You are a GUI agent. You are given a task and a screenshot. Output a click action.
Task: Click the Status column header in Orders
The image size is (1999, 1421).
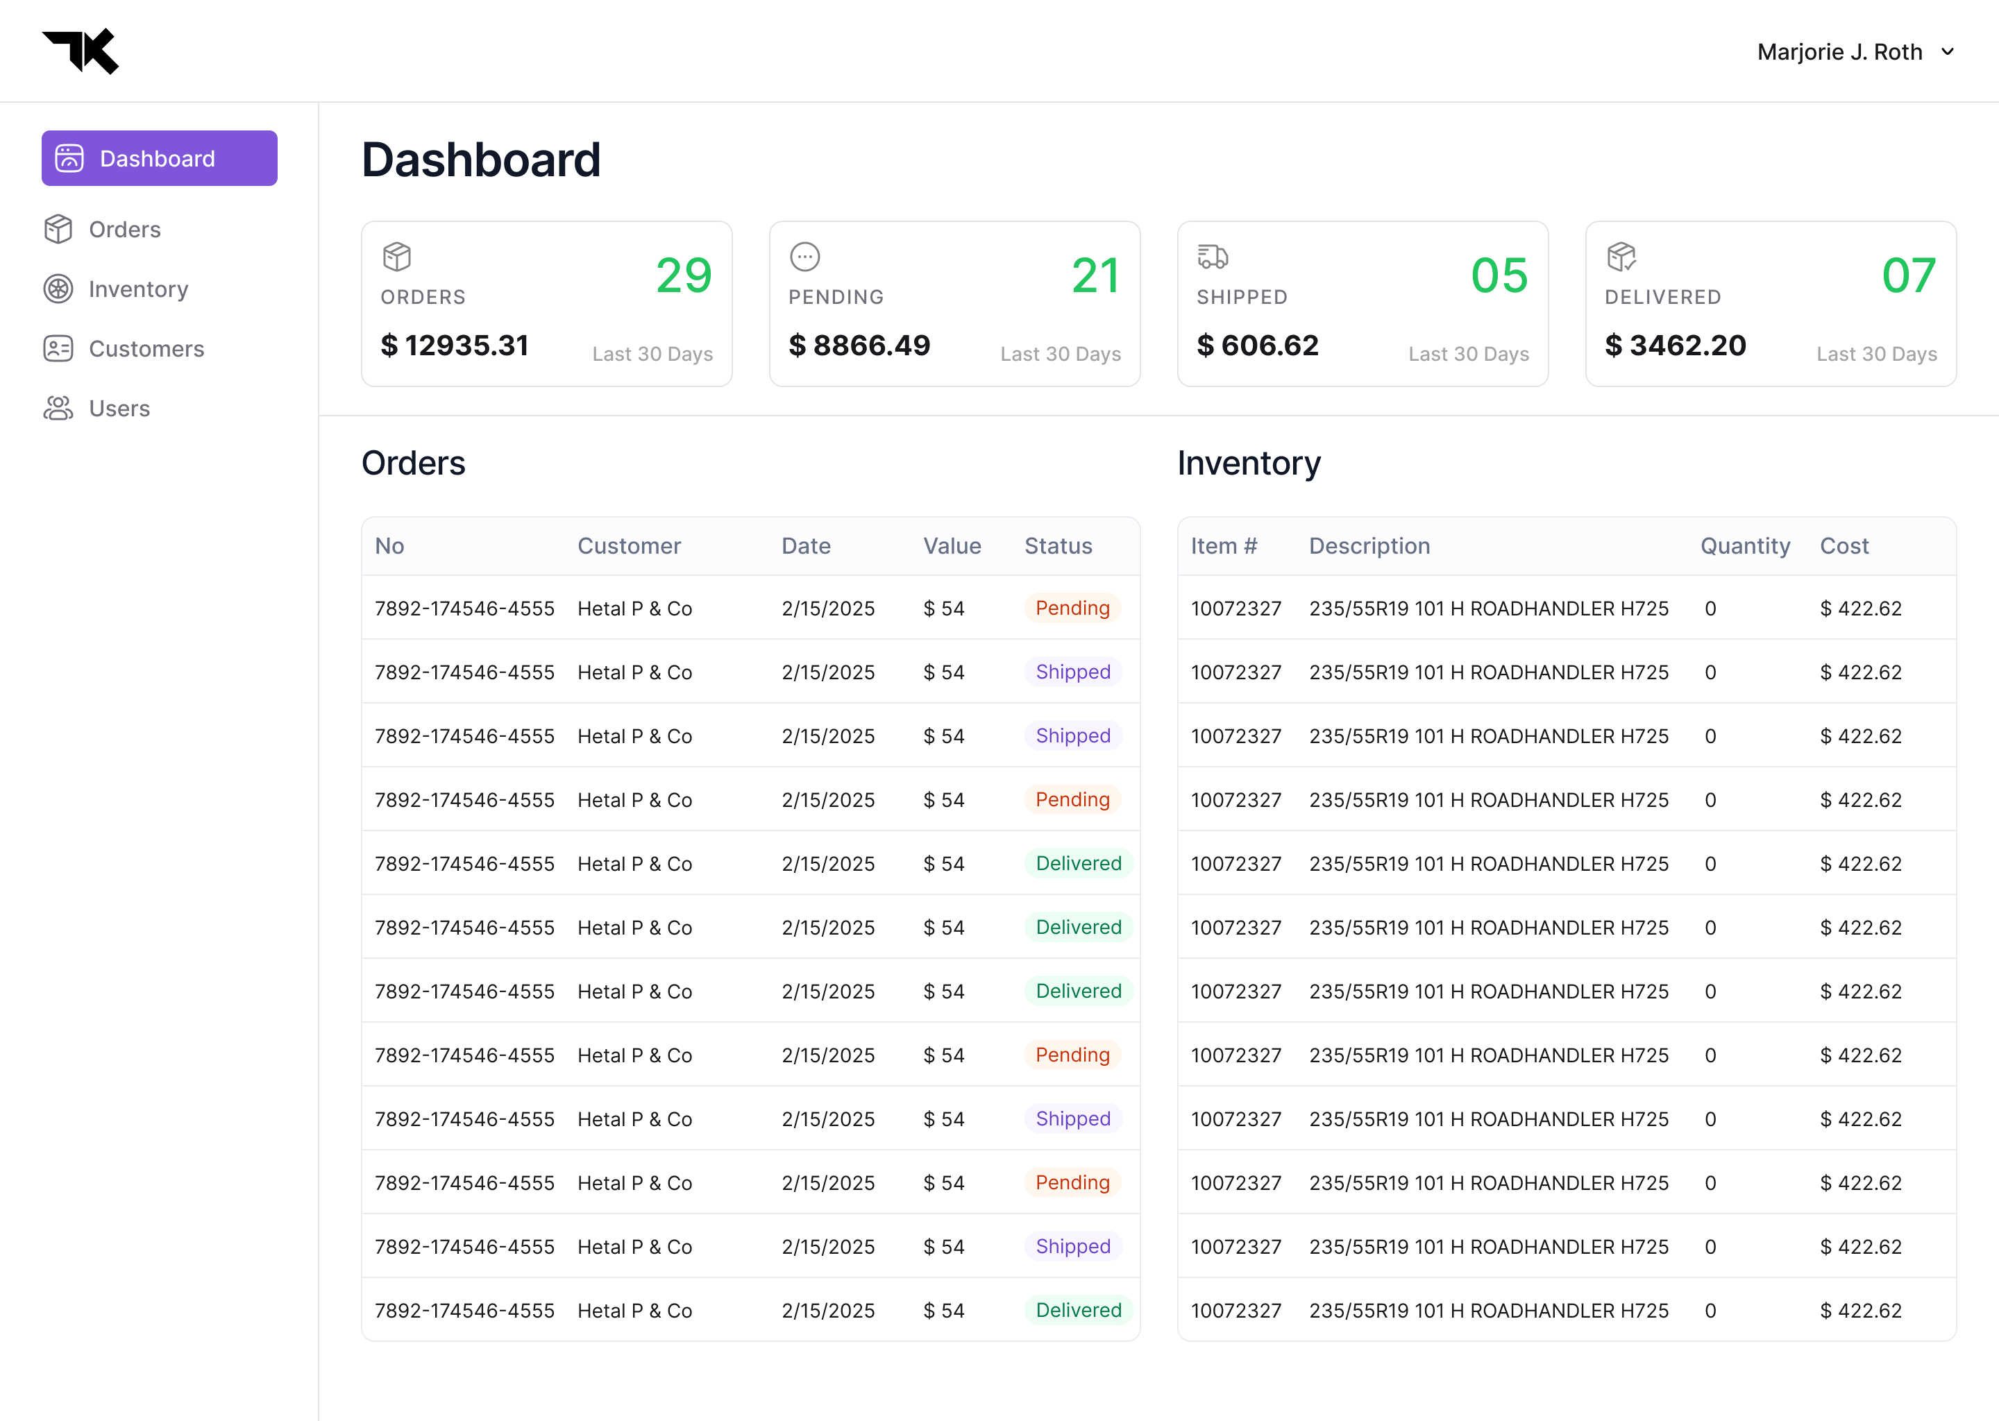pyautogui.click(x=1058, y=546)
